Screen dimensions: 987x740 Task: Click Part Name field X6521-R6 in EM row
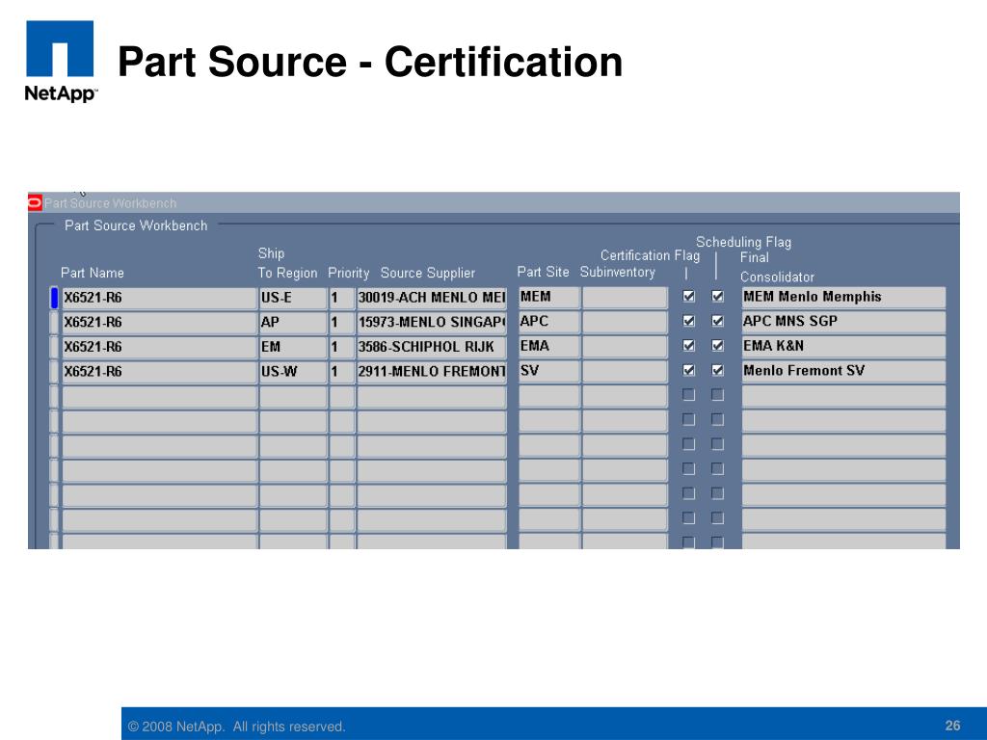point(159,347)
